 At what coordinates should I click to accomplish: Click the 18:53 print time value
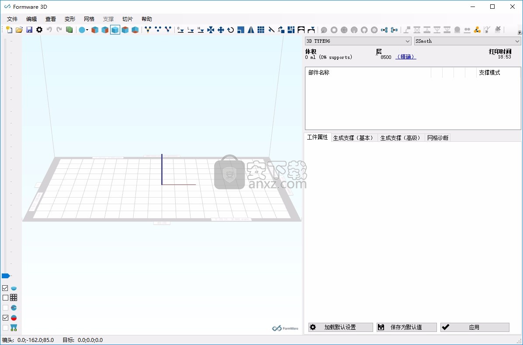coord(505,57)
